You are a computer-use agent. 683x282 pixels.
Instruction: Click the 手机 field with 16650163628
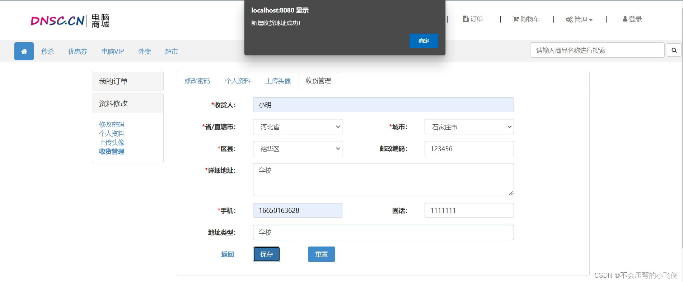298,210
